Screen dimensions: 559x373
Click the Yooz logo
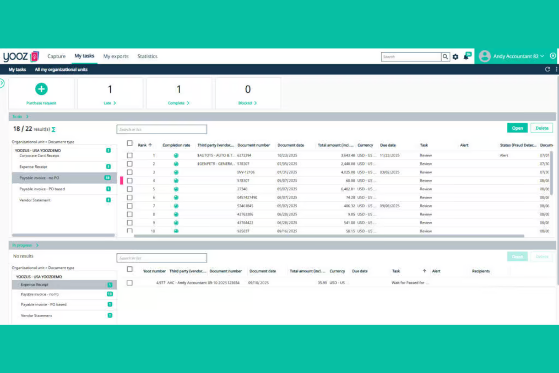[x=17, y=56]
